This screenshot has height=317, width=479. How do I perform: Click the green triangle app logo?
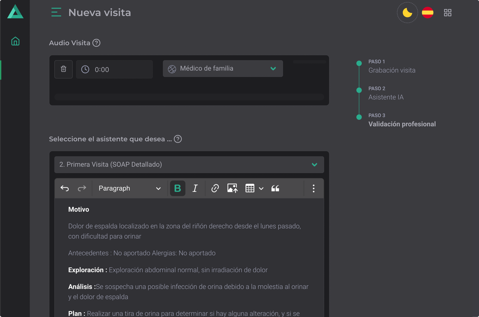coord(15,12)
